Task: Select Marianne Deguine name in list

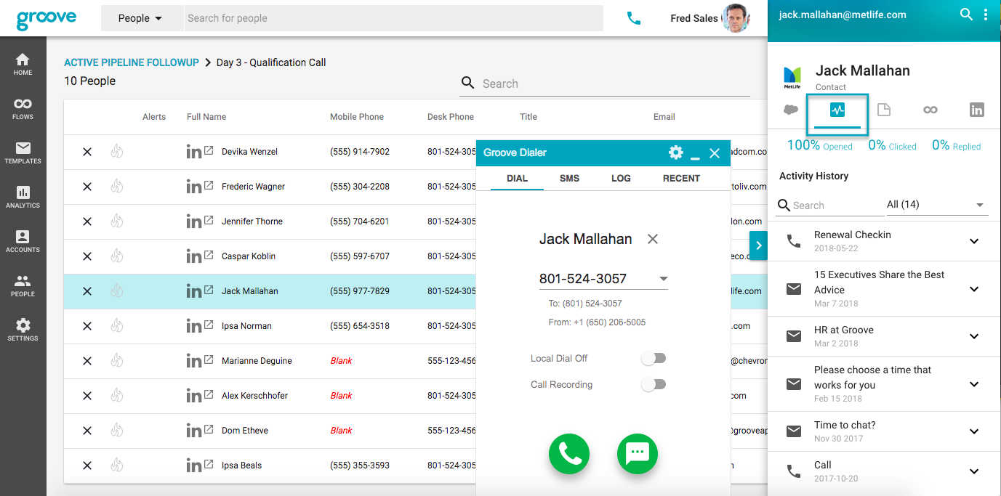Action: coord(257,361)
